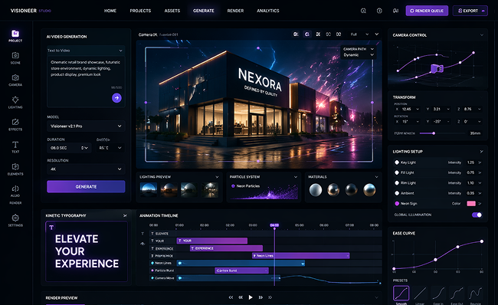The image size is (498, 305).
Task: Toggle Camera Move track dot
Action: tap(152, 278)
